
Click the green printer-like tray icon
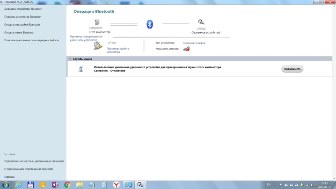302,185
